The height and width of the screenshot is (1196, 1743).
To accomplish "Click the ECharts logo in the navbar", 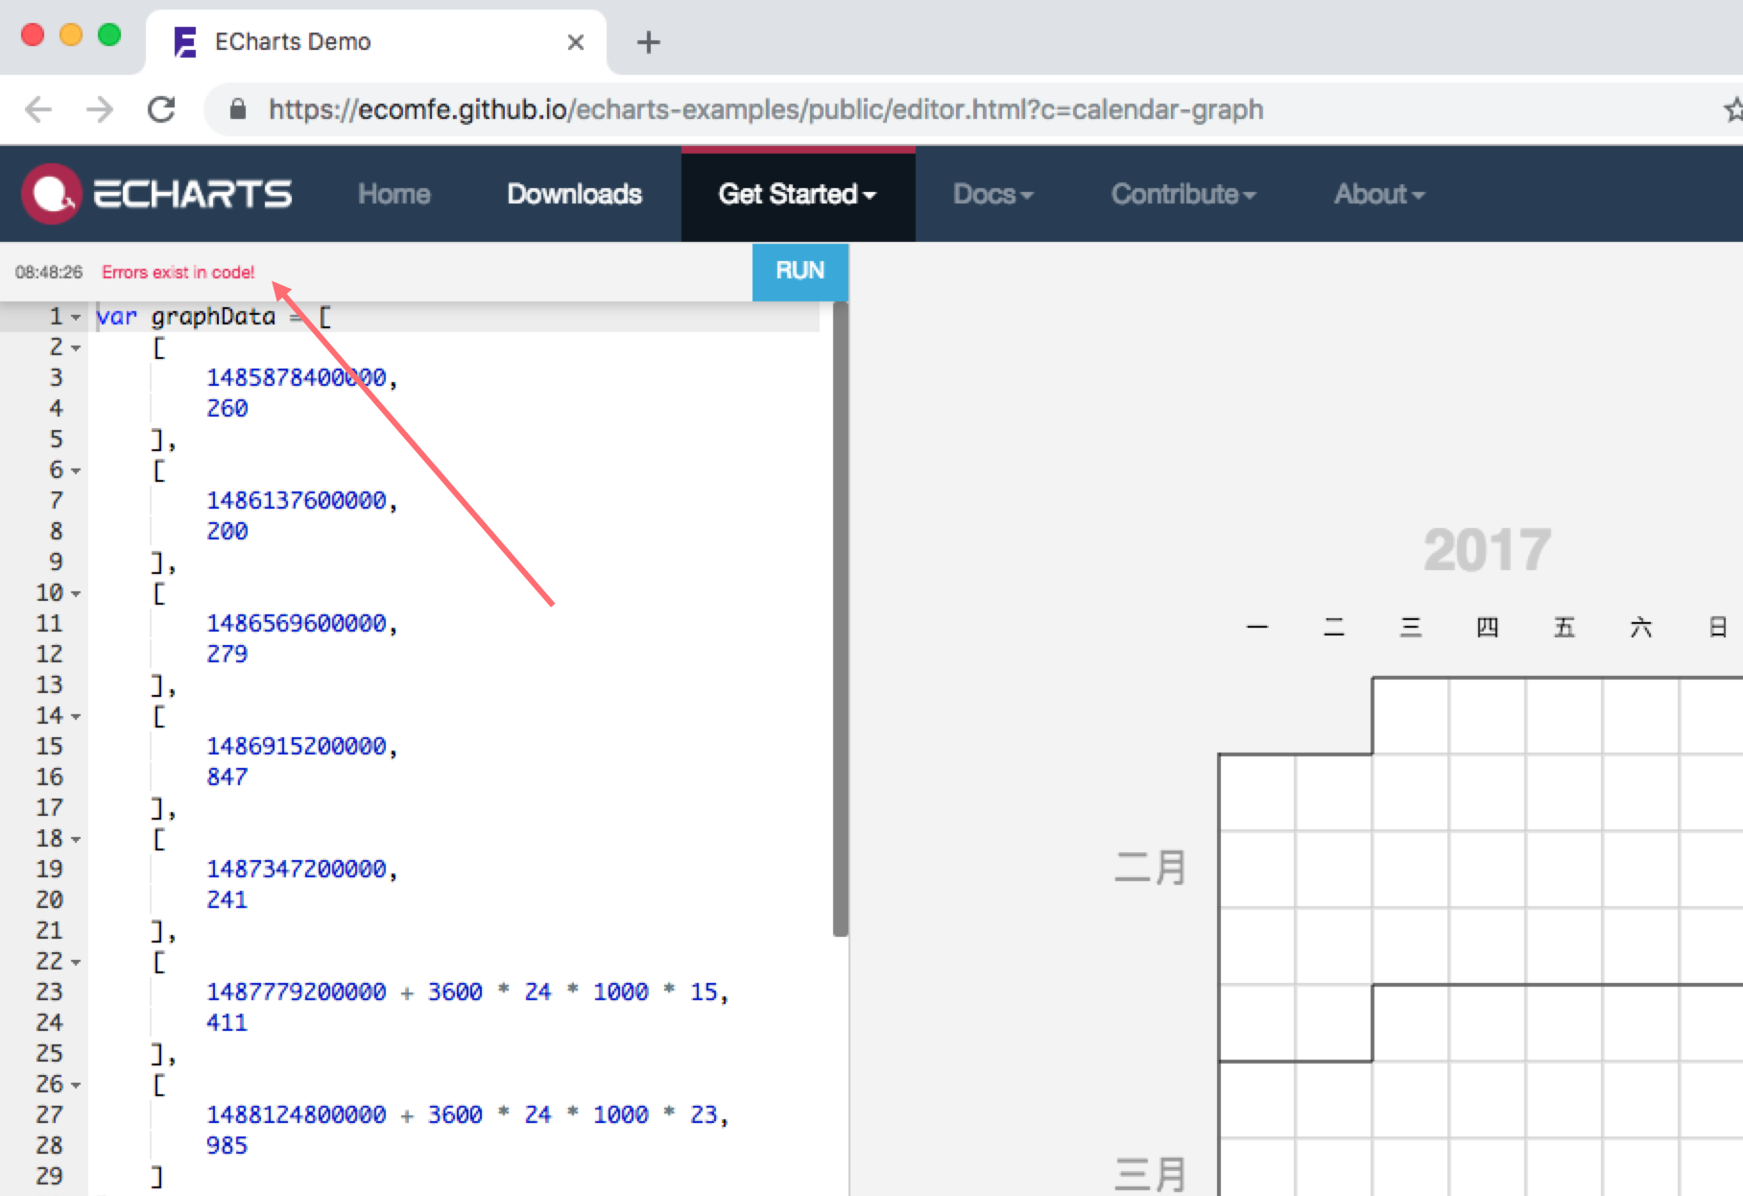I will pyautogui.click(x=156, y=193).
